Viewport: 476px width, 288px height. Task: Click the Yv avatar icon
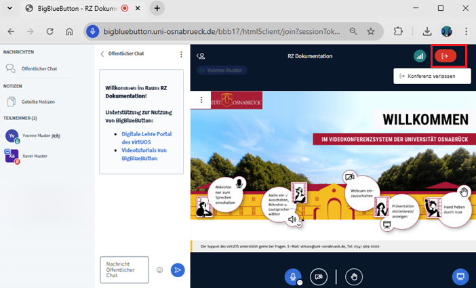tap(12, 136)
